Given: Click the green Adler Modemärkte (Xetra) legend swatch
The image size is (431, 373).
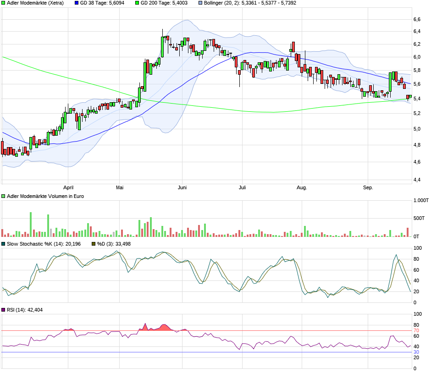Looking at the screenshot, I should 4,3.
